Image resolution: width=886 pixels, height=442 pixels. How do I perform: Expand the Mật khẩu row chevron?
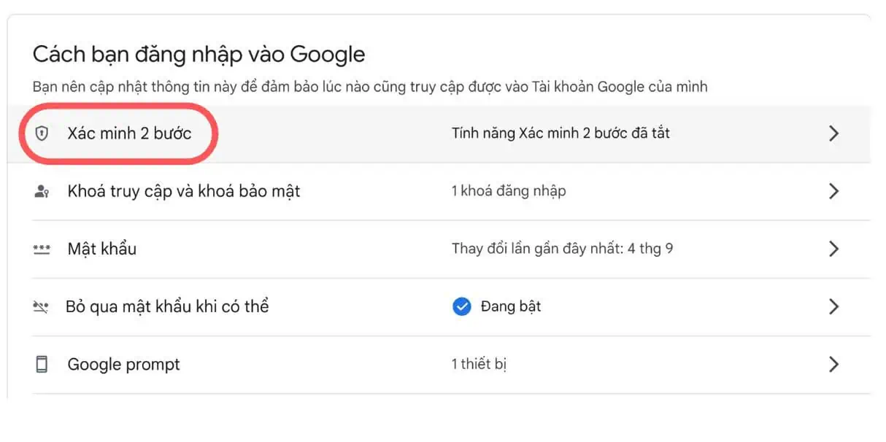(x=834, y=249)
